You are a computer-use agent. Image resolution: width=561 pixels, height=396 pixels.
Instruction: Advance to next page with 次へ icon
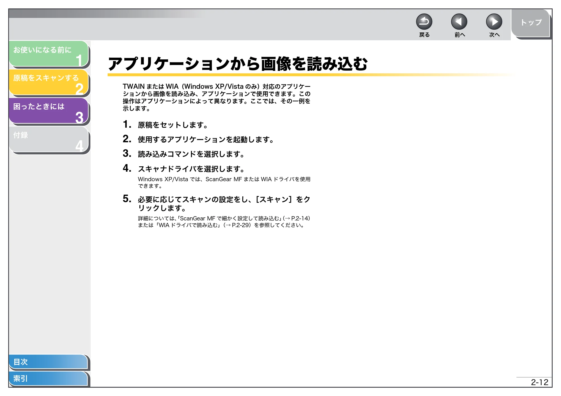pyautogui.click(x=494, y=22)
